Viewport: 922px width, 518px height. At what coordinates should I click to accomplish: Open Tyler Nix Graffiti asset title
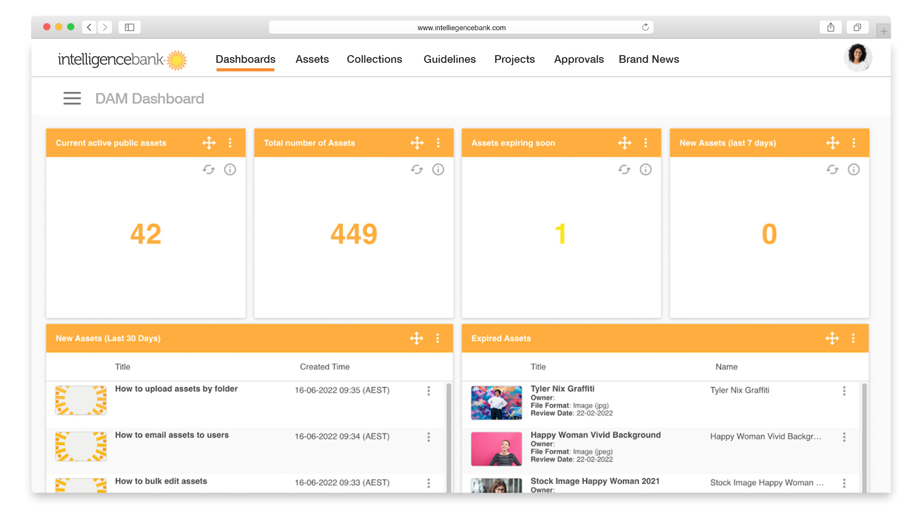coord(562,388)
